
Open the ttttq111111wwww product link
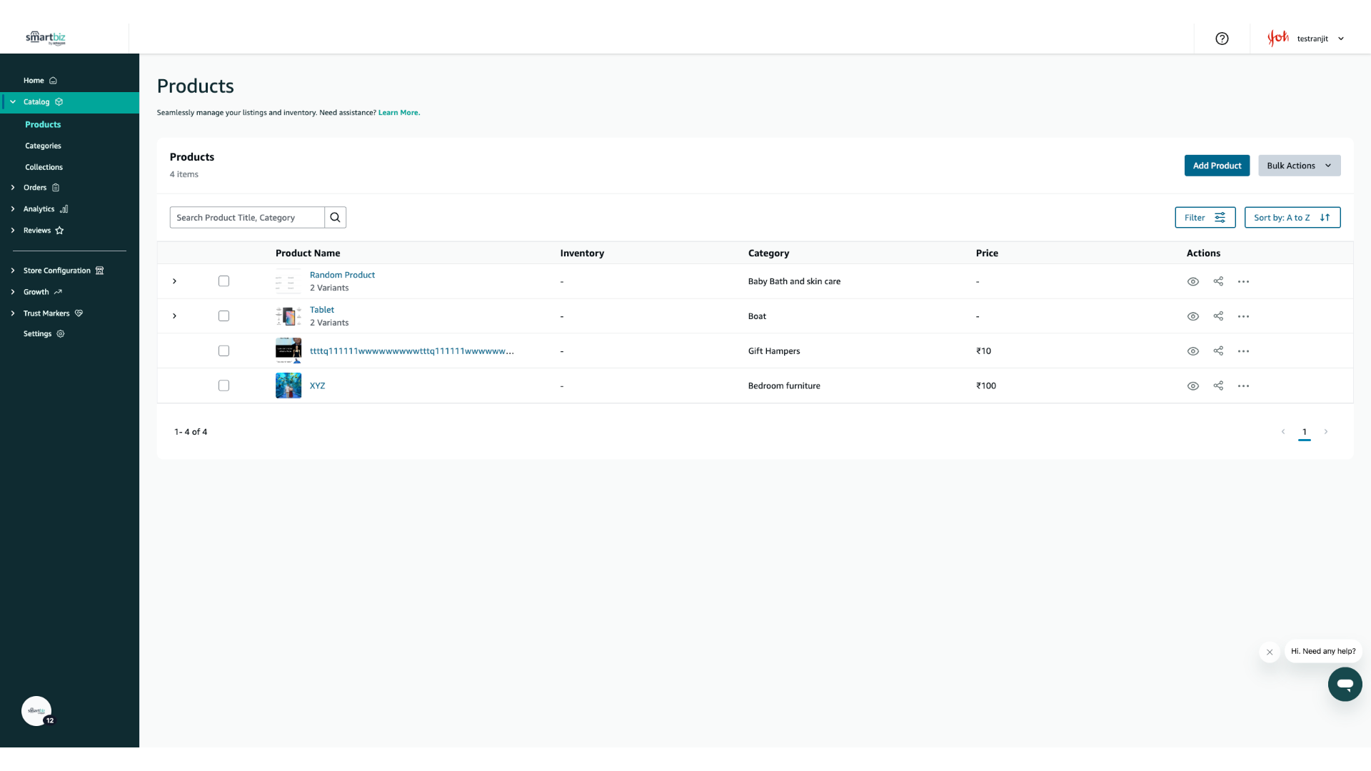point(412,351)
